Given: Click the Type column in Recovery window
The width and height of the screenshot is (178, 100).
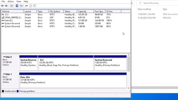Looking at the screenshot, I should [x=165, y=9].
